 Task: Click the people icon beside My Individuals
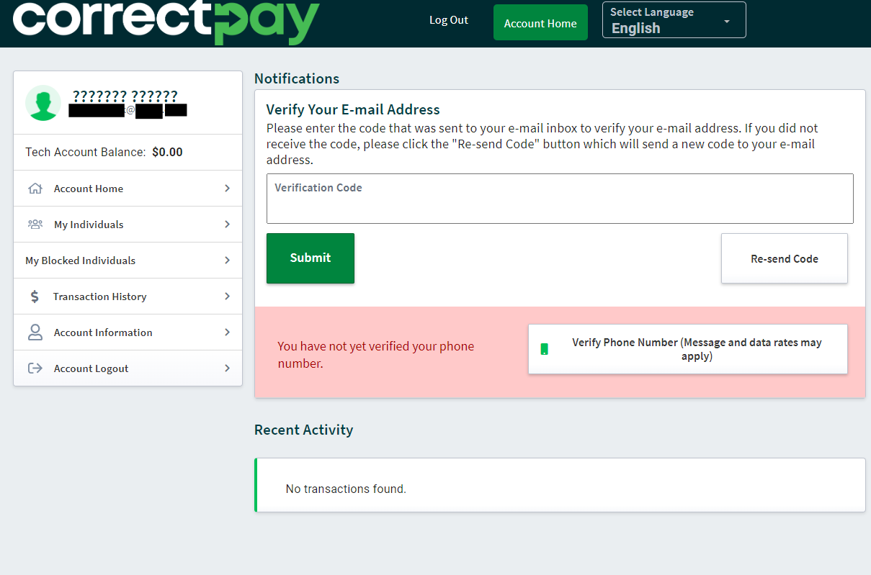(35, 225)
